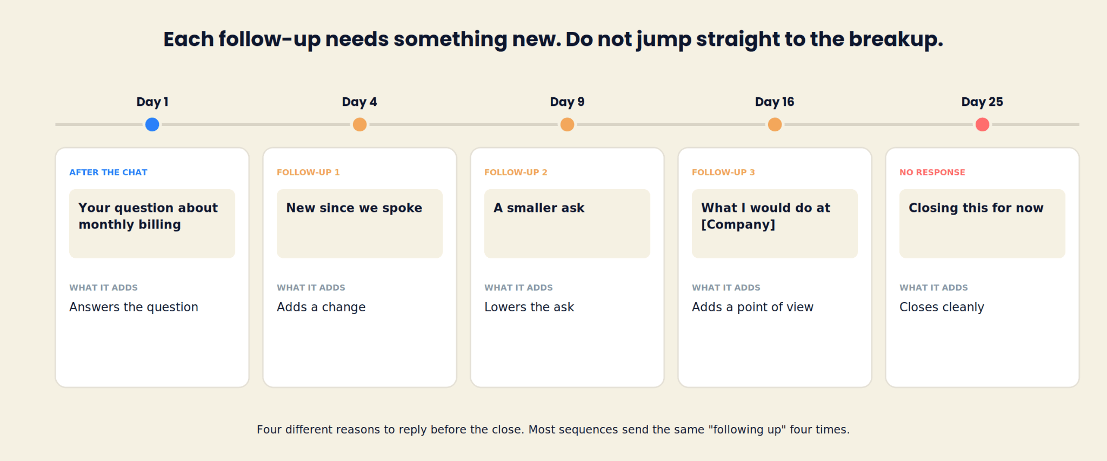Click the 'Answers the question' text
1107x461 pixels.
134,308
